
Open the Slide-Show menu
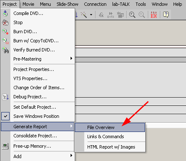click(x=67, y=4)
